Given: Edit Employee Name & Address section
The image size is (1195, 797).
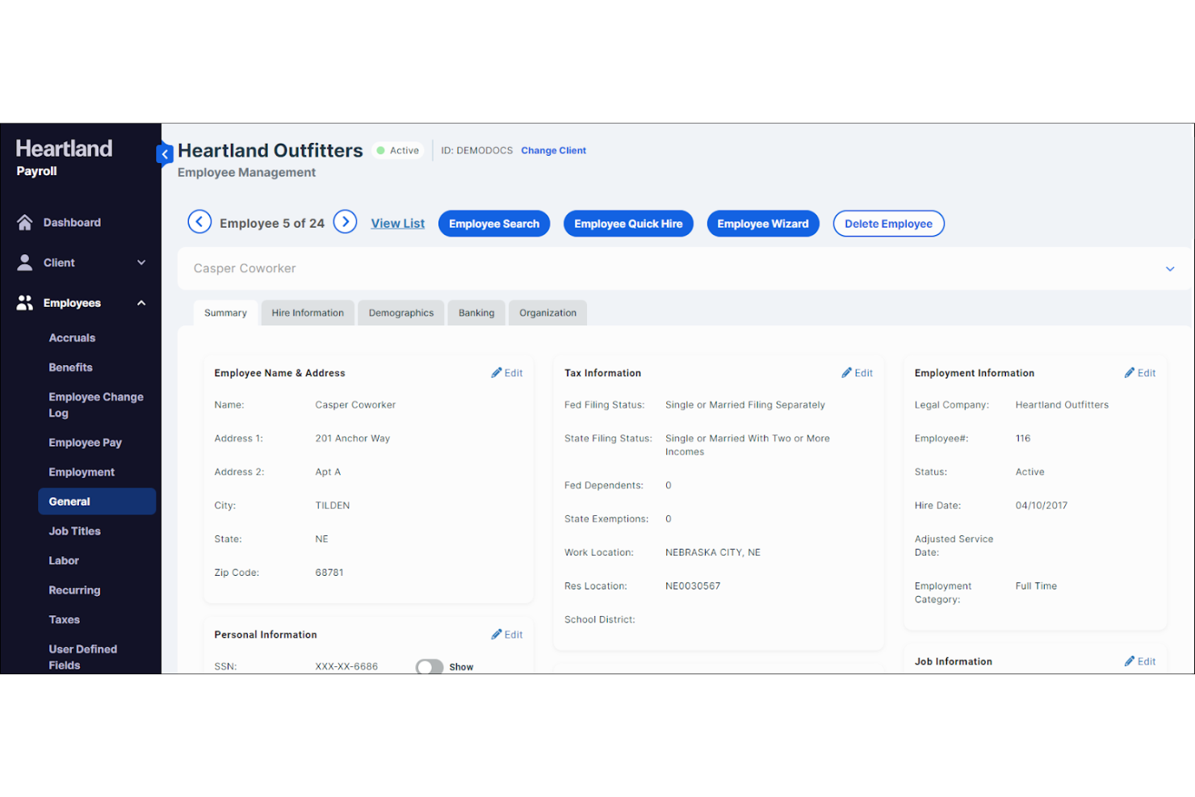Looking at the screenshot, I should coord(507,373).
